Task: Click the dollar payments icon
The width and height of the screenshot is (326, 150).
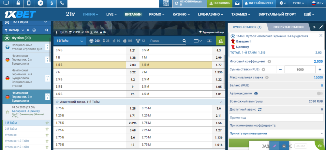Action: (52, 3)
